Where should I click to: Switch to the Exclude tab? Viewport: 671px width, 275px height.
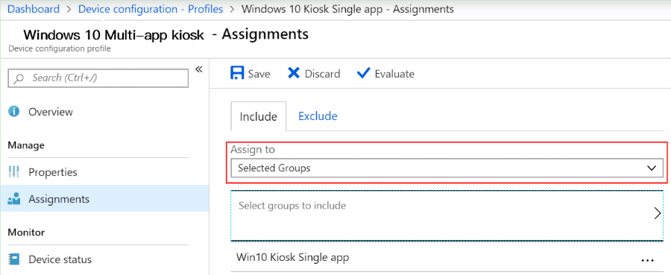318,116
